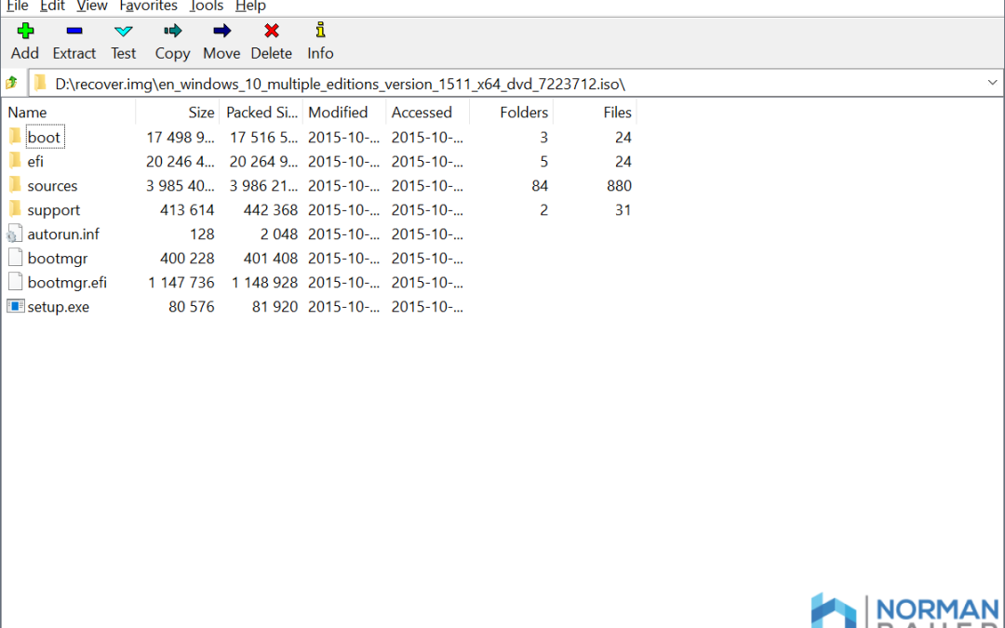The image size is (1005, 628).
Task: Click the bootmgr.efi file icon
Action: point(16,282)
